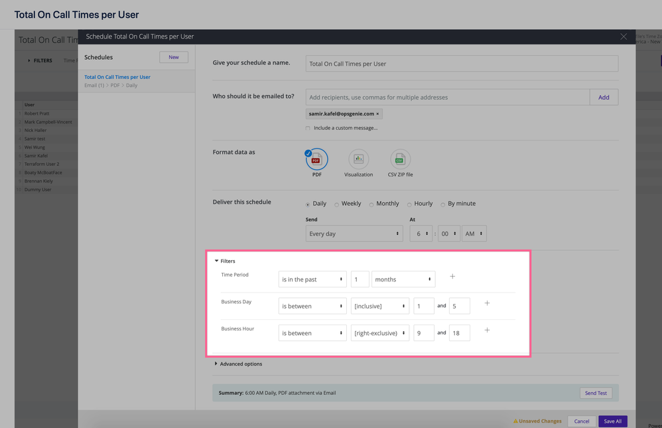Open Time Period 'is in the past' dropdown
Image resolution: width=662 pixels, height=428 pixels.
click(x=312, y=279)
